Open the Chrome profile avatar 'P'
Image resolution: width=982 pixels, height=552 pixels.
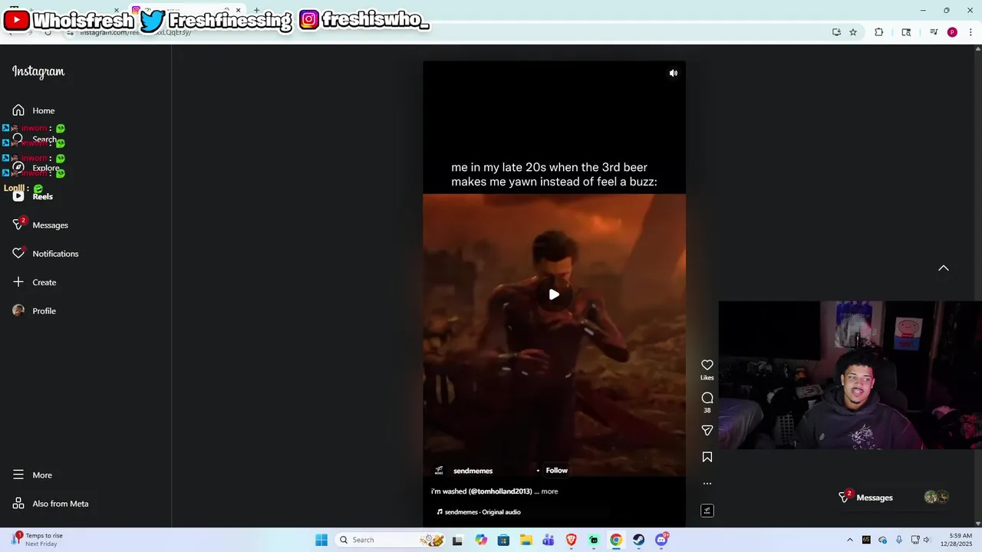(952, 32)
